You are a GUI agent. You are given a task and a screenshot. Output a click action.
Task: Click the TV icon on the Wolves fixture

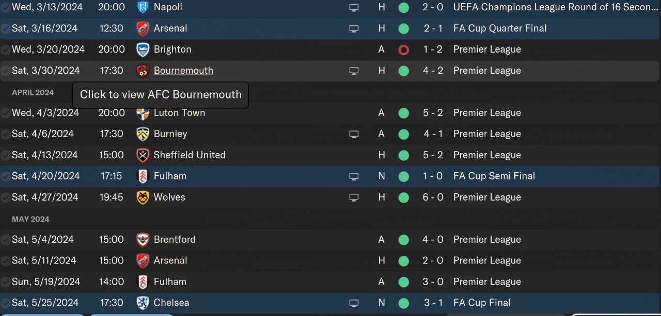(354, 197)
